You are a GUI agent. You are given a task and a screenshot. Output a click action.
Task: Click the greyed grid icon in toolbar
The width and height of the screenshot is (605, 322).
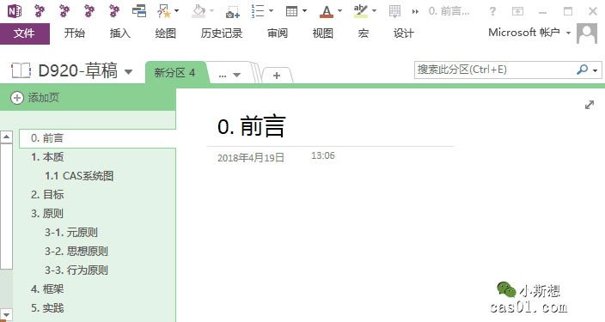pyautogui.click(x=394, y=11)
